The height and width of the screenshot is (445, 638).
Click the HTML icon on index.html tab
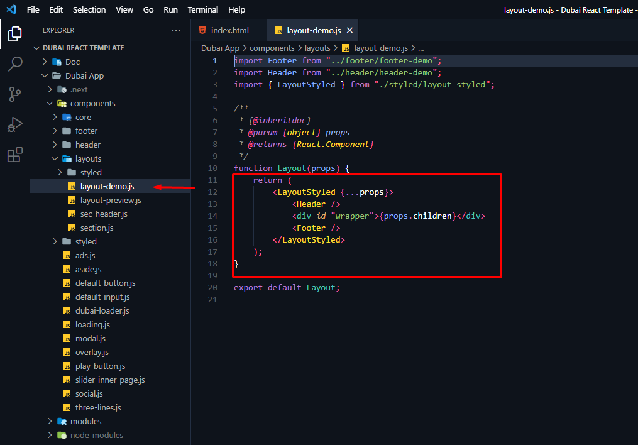click(202, 30)
